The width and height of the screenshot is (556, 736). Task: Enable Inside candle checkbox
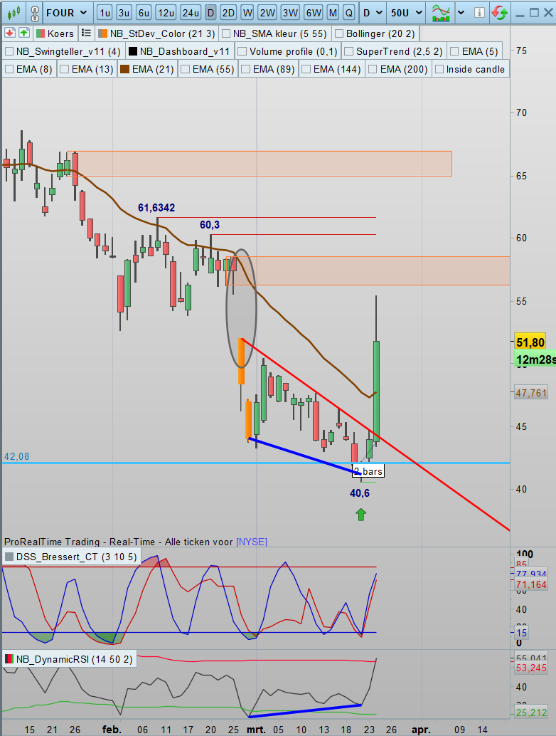click(x=439, y=69)
